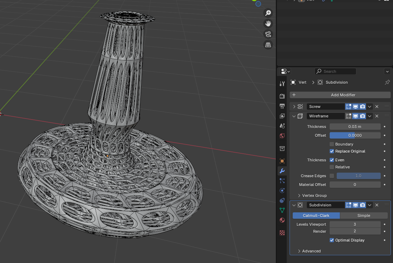393x263 pixels.
Task: Toggle Subdivision modifier render display
Action: (x=362, y=205)
